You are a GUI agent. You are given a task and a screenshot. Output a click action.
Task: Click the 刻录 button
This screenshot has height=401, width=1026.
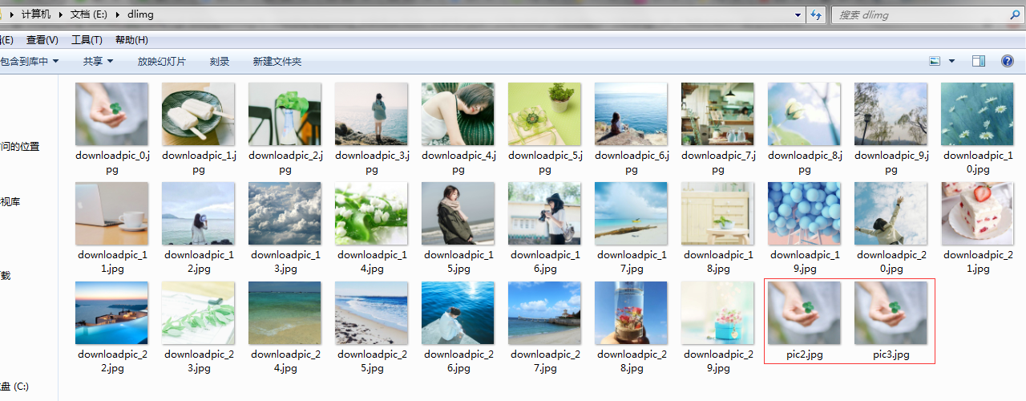[x=220, y=61]
